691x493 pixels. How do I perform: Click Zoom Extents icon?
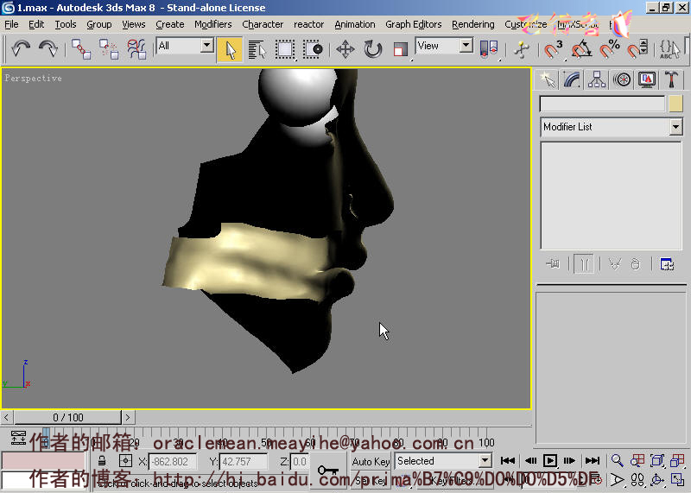657,461
